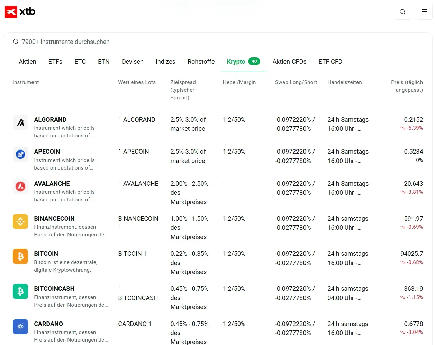Click the Avalanche price 20.643
The height and width of the screenshot is (345, 435).
[414, 184]
